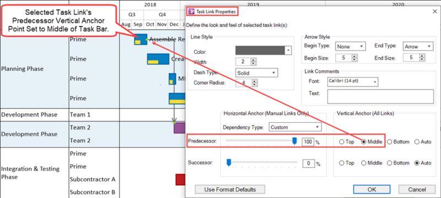Click the Planning Phase row label
The image size is (441, 198).
22,69
